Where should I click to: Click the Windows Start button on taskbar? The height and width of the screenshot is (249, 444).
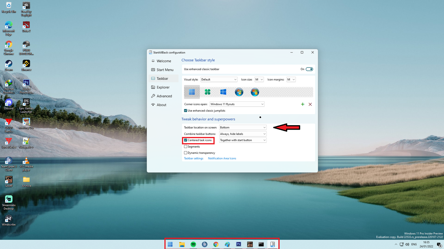(170, 244)
